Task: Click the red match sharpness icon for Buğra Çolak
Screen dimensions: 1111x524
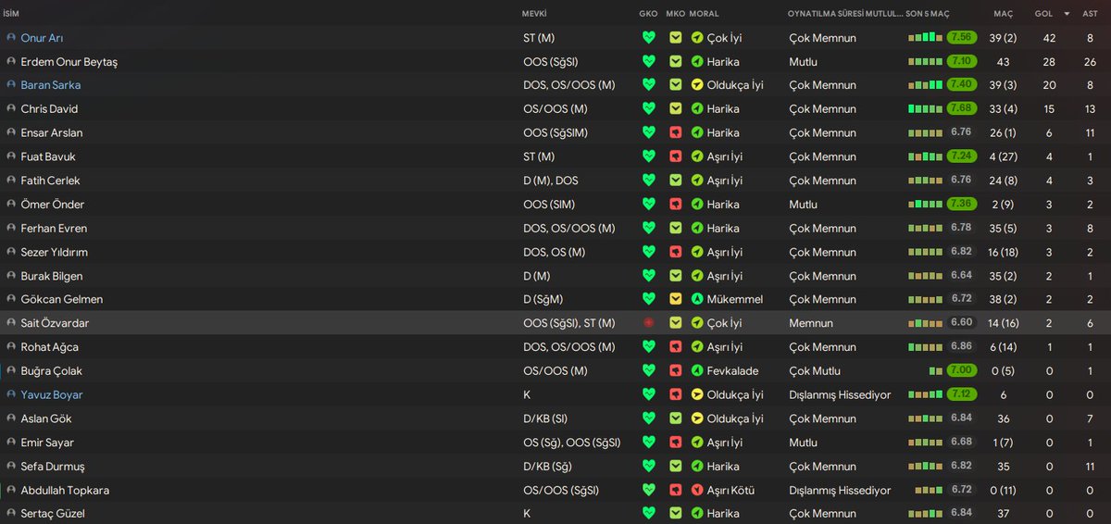Action: (x=676, y=371)
